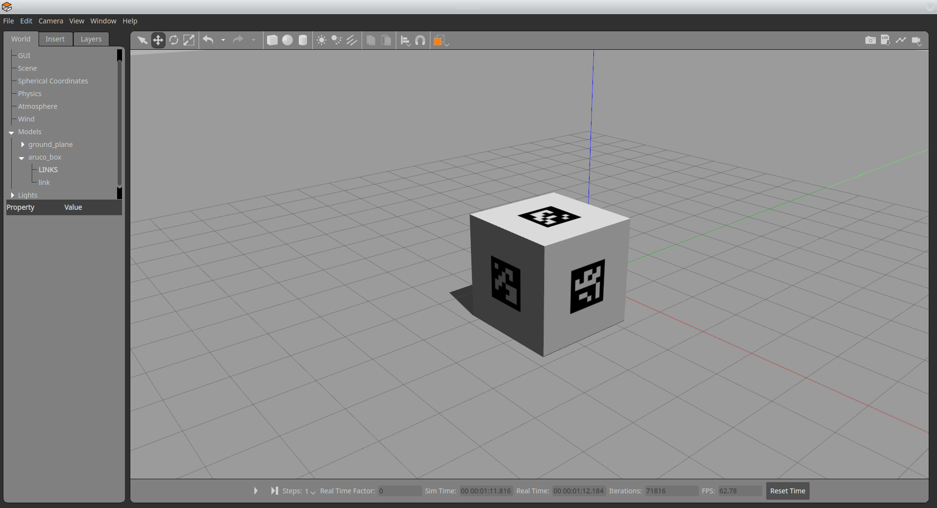Image resolution: width=937 pixels, height=508 pixels.
Task: Toggle the snap magnet tool
Action: coord(420,40)
